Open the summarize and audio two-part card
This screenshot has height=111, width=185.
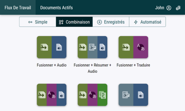click(x=133, y=95)
